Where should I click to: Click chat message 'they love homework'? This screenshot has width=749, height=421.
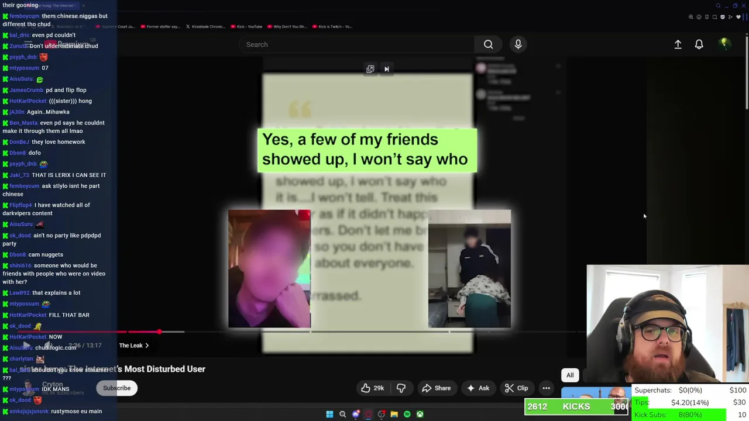pyautogui.click(x=59, y=142)
